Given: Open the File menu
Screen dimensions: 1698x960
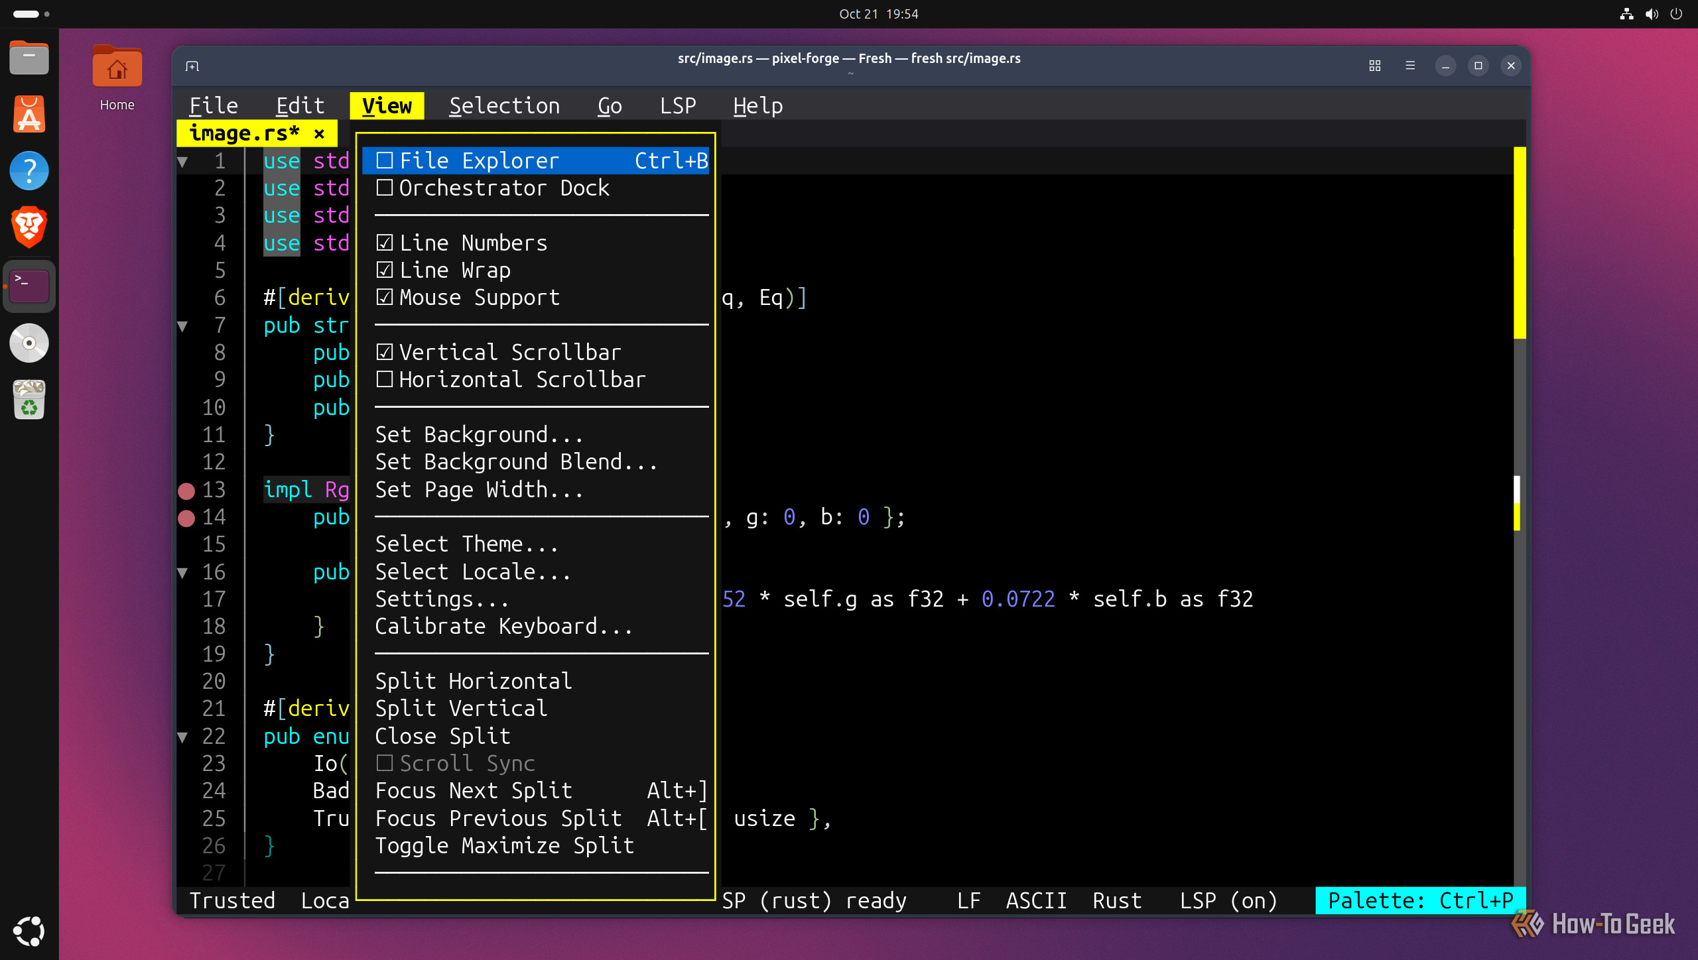Looking at the screenshot, I should pos(214,106).
